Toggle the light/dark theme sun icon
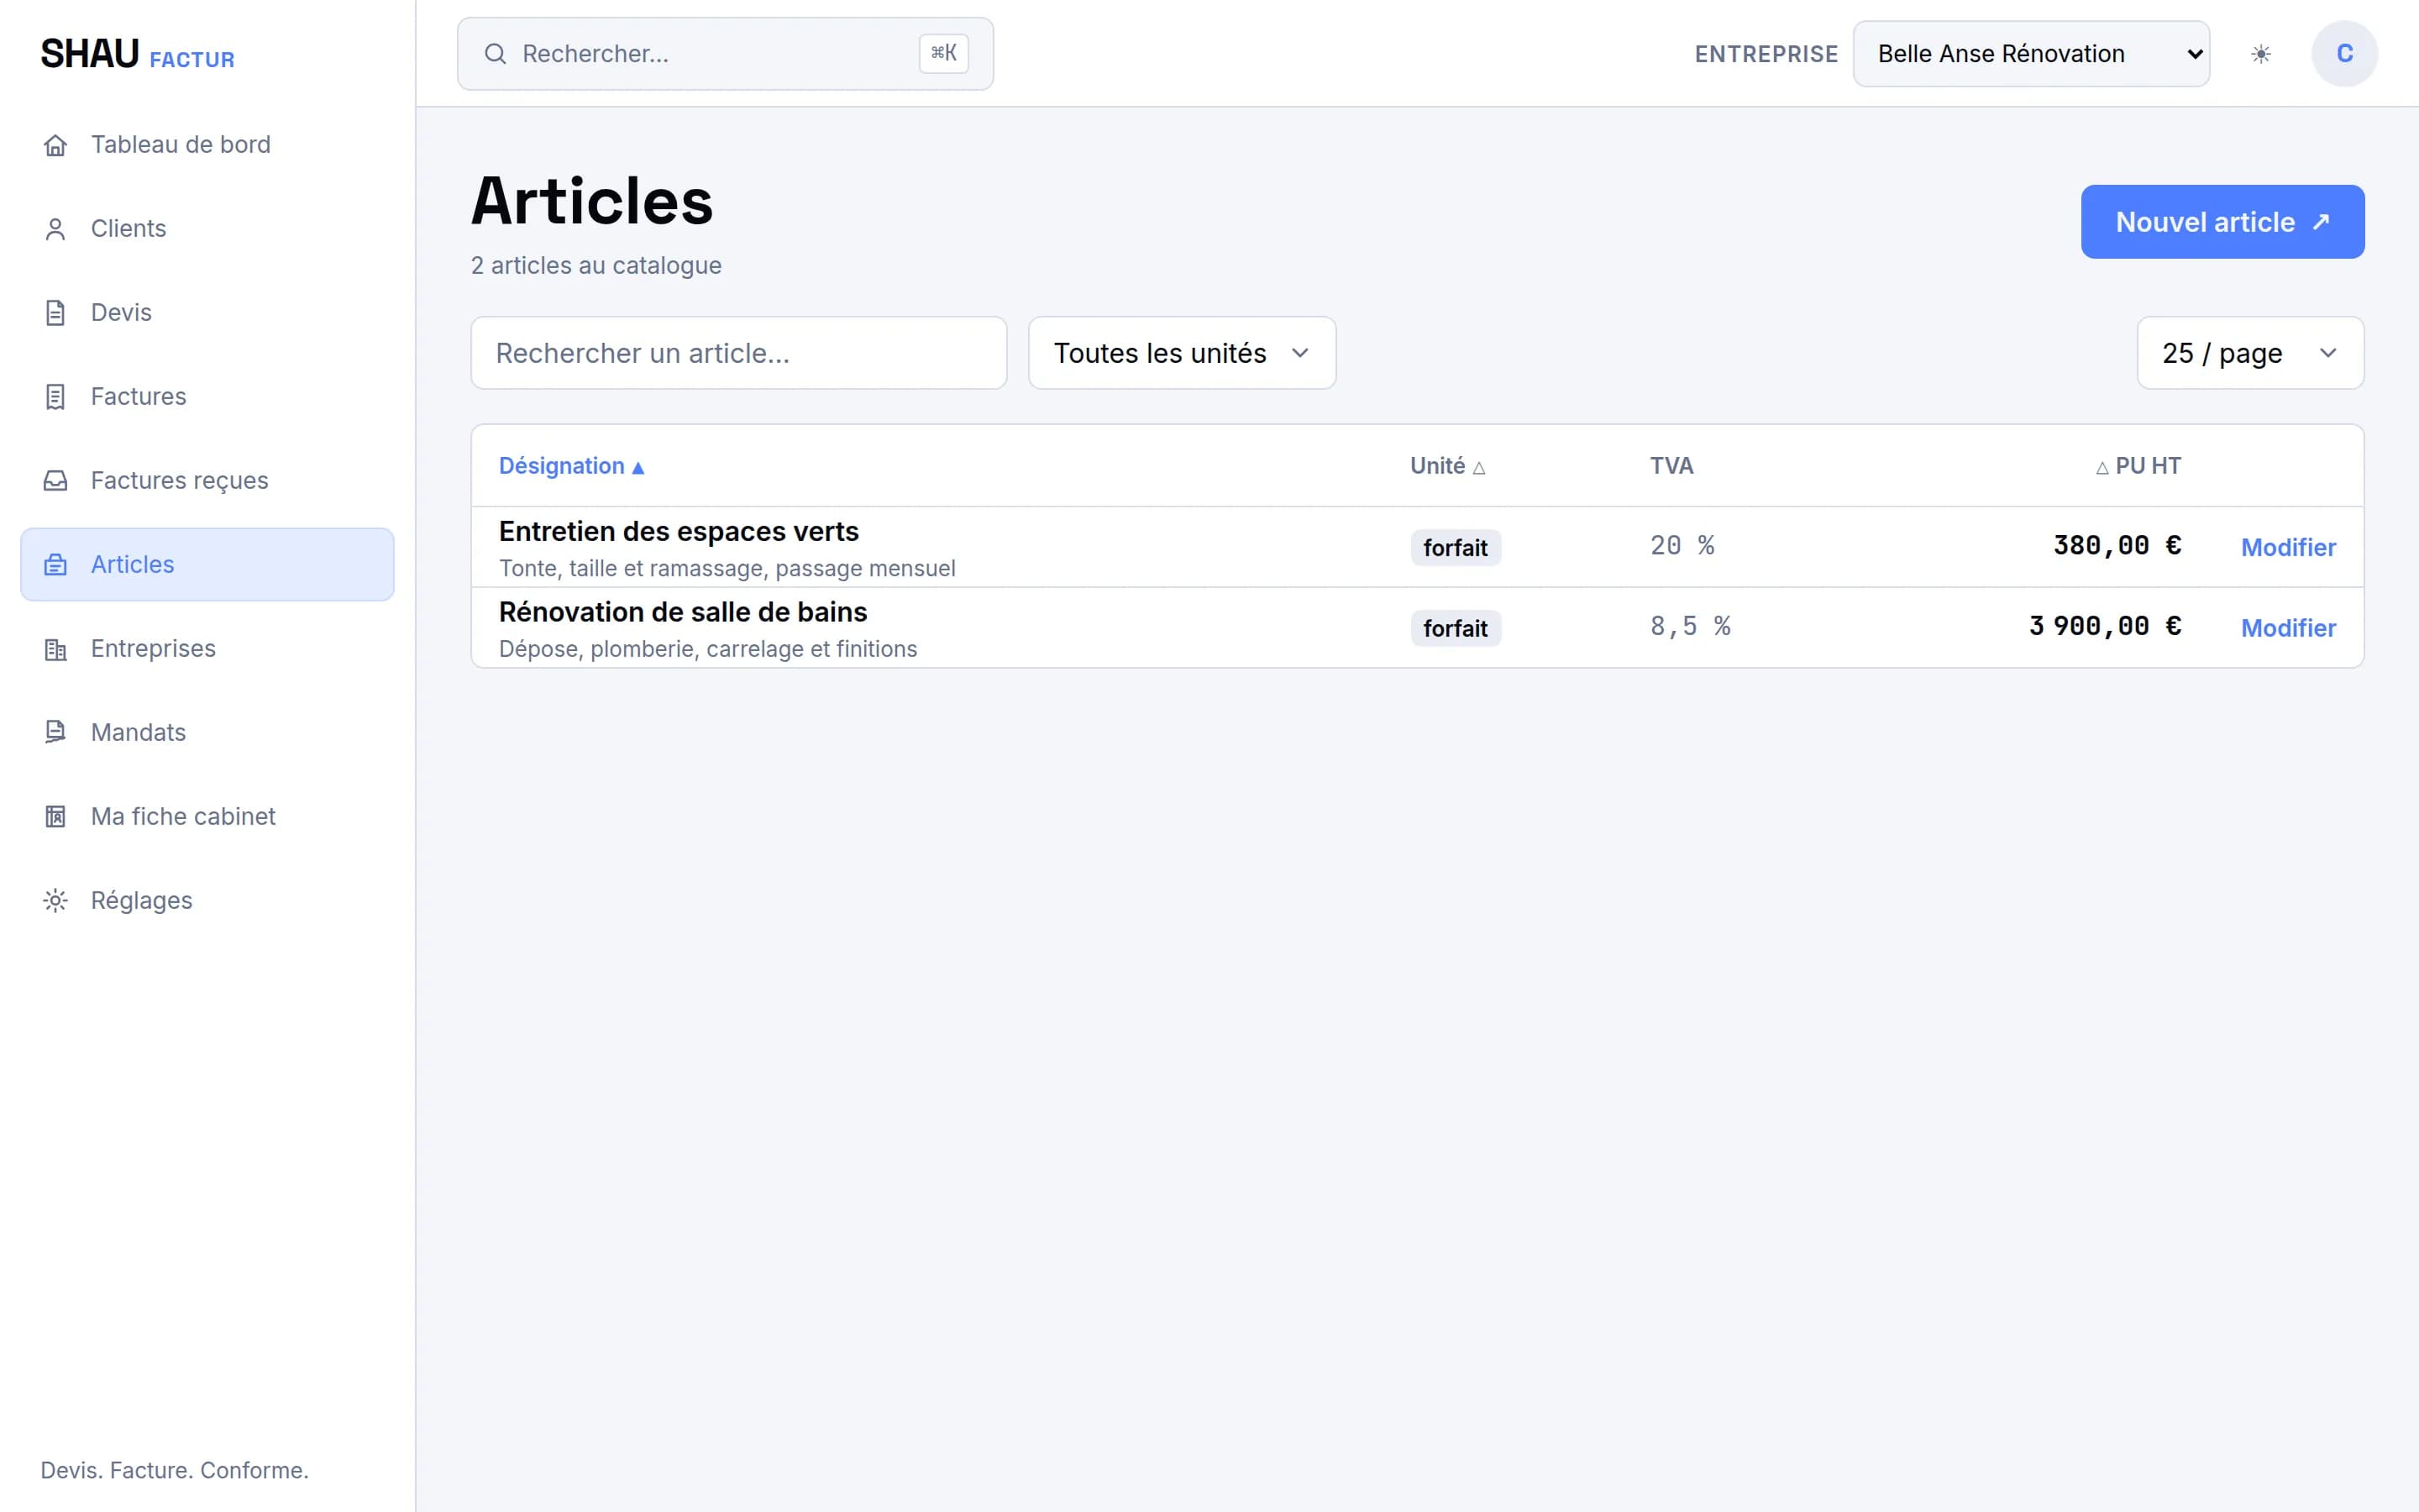This screenshot has height=1512, width=2419. pos(2261,54)
